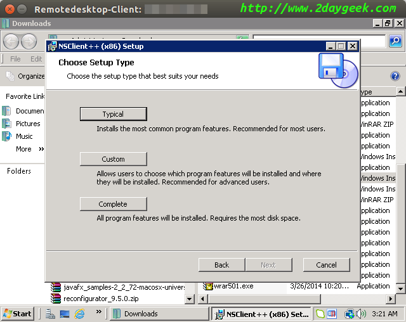
Task: Click the NSClient++ installer title bar icon
Action: tap(52, 46)
